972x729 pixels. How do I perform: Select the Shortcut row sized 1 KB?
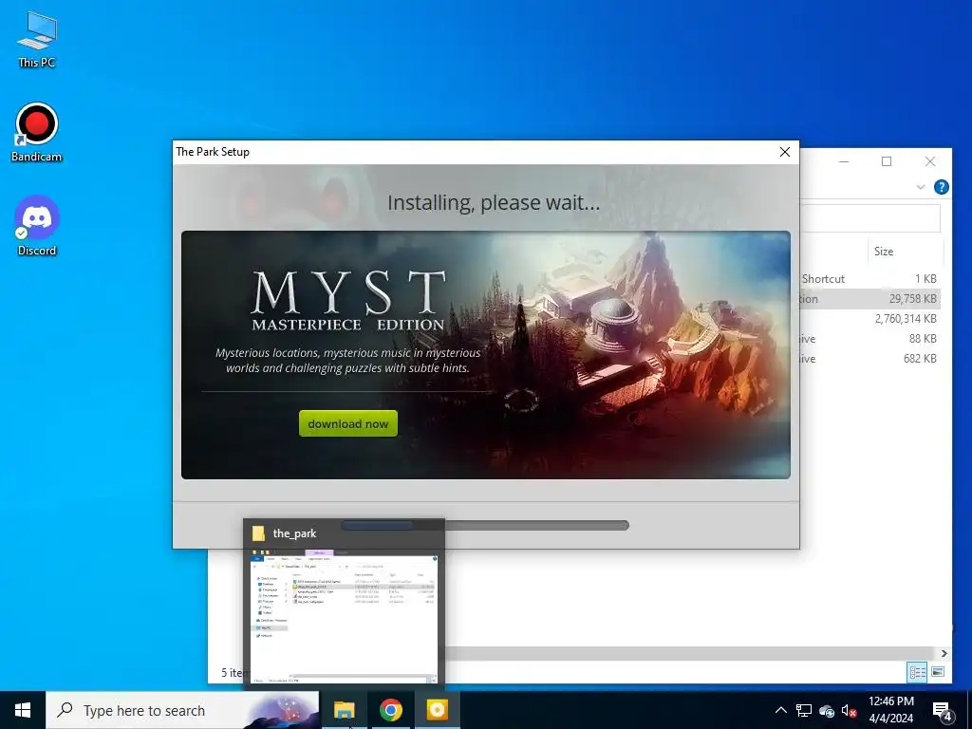[870, 279]
